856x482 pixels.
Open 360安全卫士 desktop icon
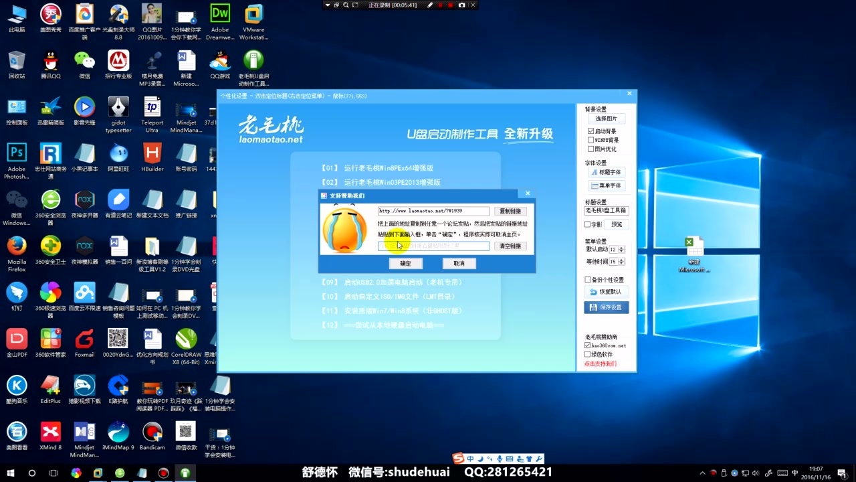click(51, 250)
